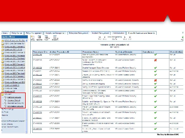Open procedure link CP-105330
This screenshot has width=185, height=138.
point(38,112)
